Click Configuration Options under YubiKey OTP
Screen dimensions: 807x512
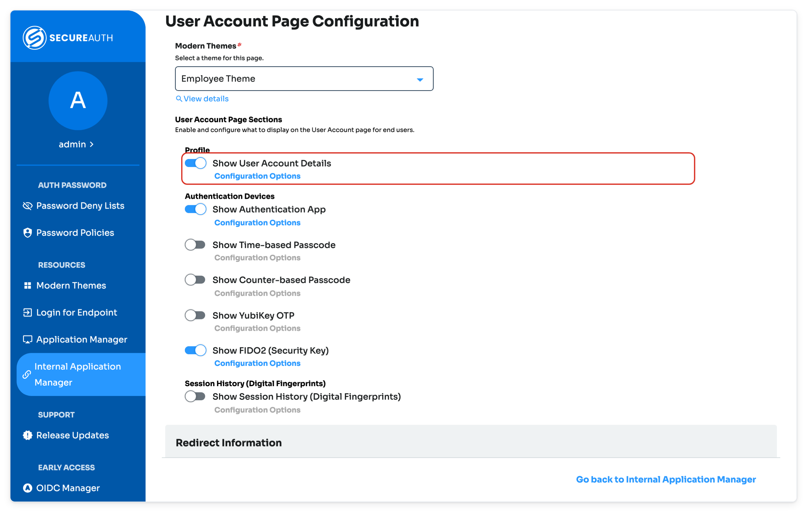point(257,328)
